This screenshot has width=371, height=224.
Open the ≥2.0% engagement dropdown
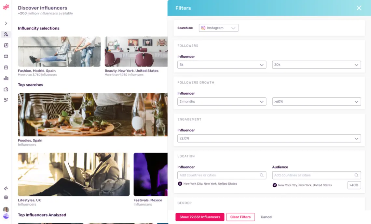(269, 138)
